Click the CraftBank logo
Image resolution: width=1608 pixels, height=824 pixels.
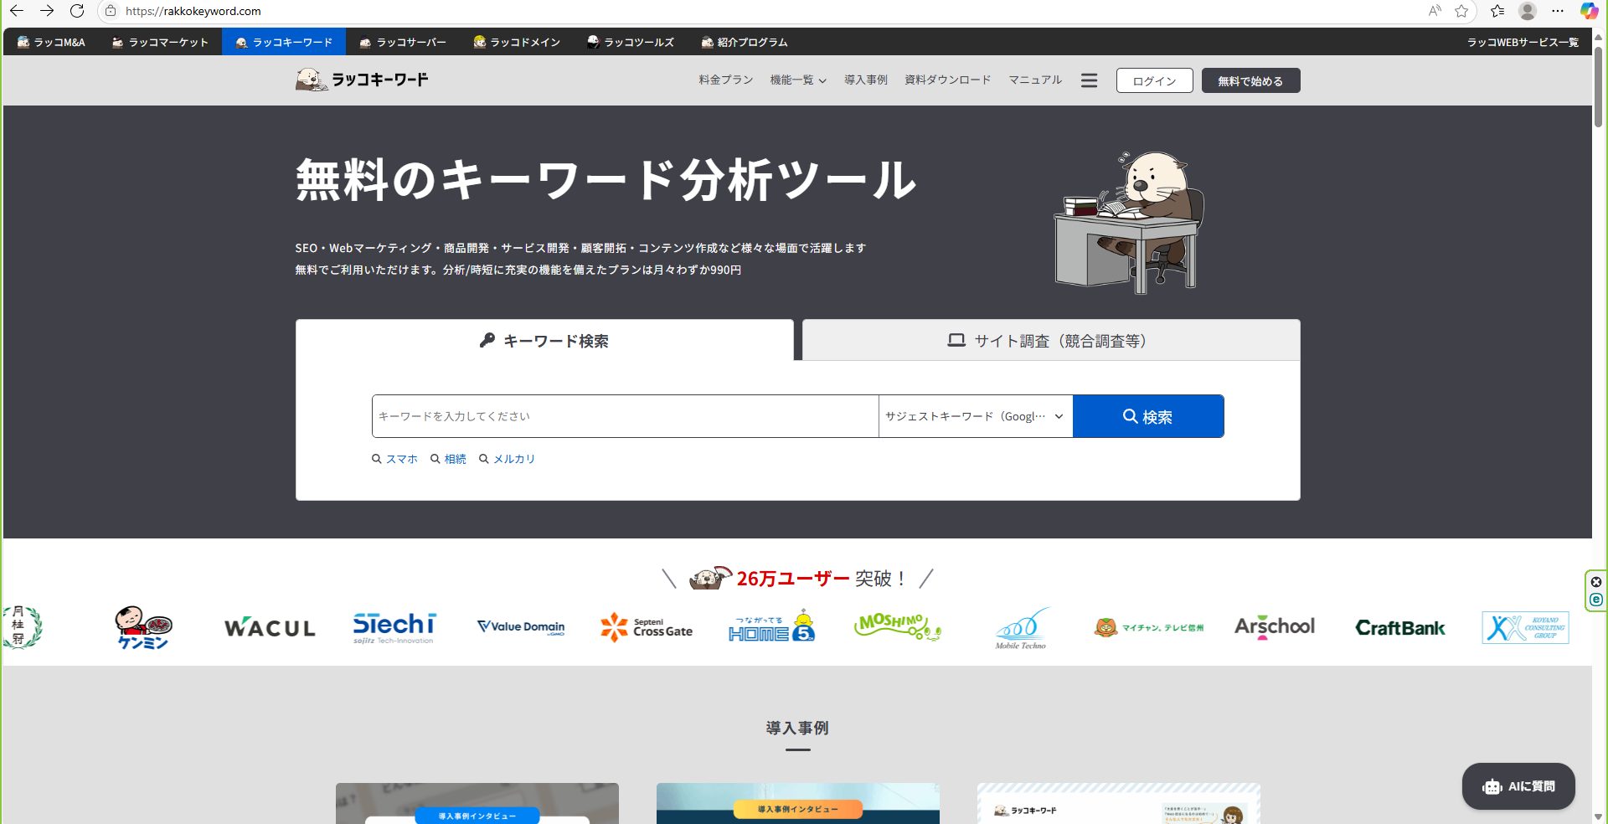point(1399,628)
